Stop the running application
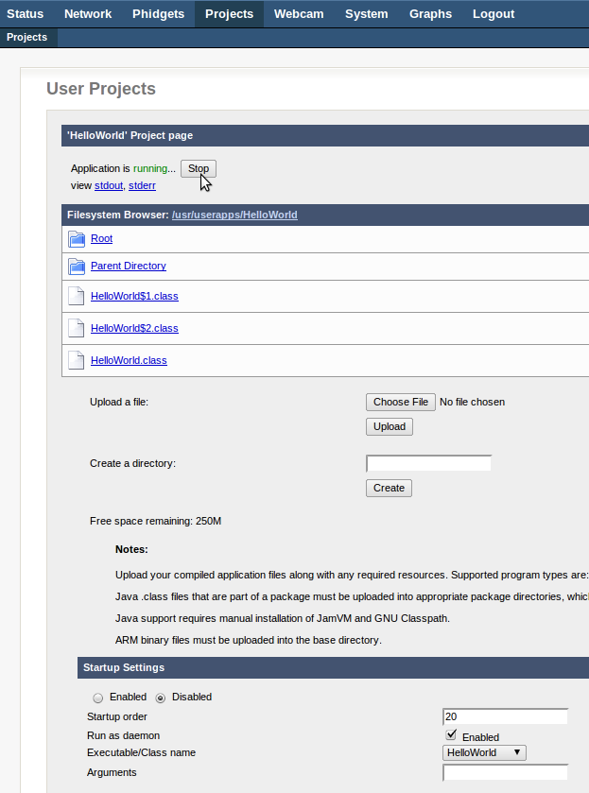589x793 pixels. click(198, 169)
